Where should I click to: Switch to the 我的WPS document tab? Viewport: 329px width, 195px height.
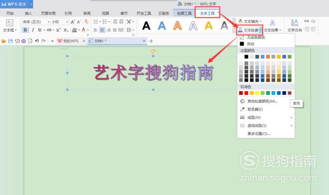[71, 41]
